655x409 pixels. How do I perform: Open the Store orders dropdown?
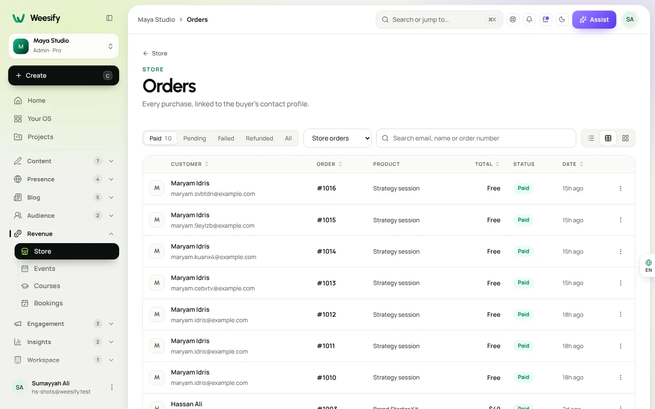point(338,138)
